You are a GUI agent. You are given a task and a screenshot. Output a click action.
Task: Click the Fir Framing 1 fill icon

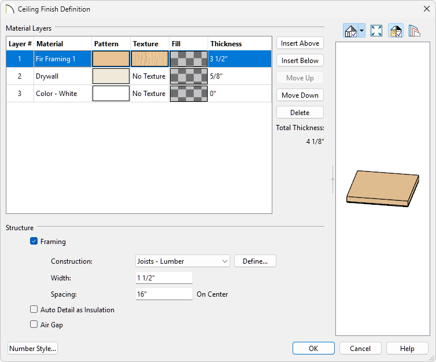[189, 59]
